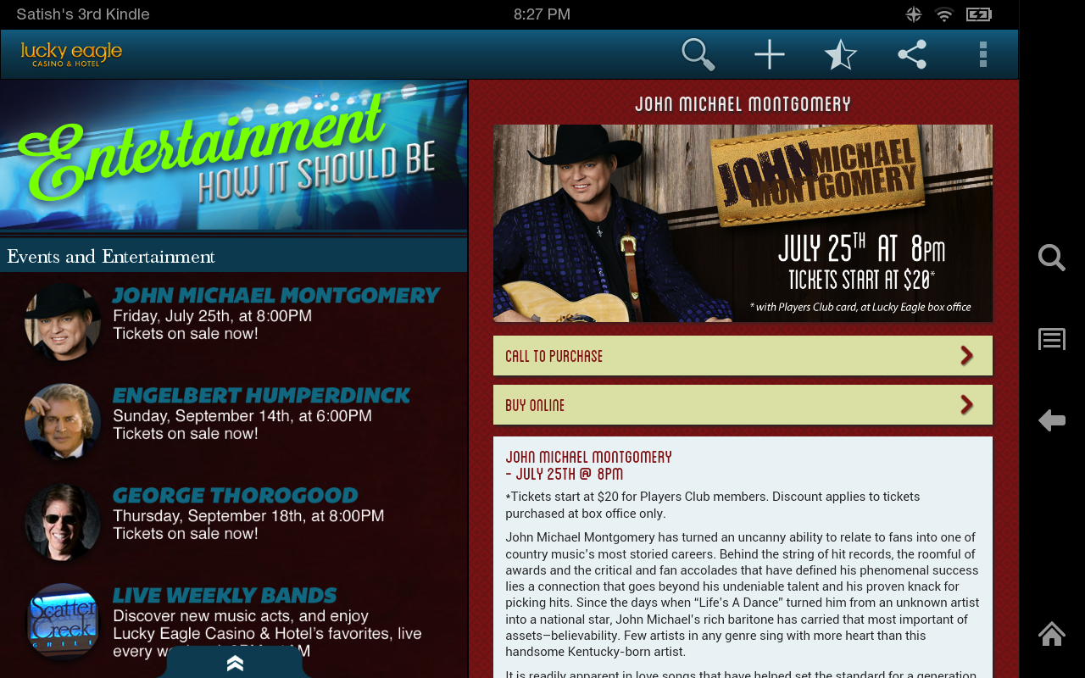
Task: Tap Wi-Fi status icon in status bar
Action: [944, 14]
